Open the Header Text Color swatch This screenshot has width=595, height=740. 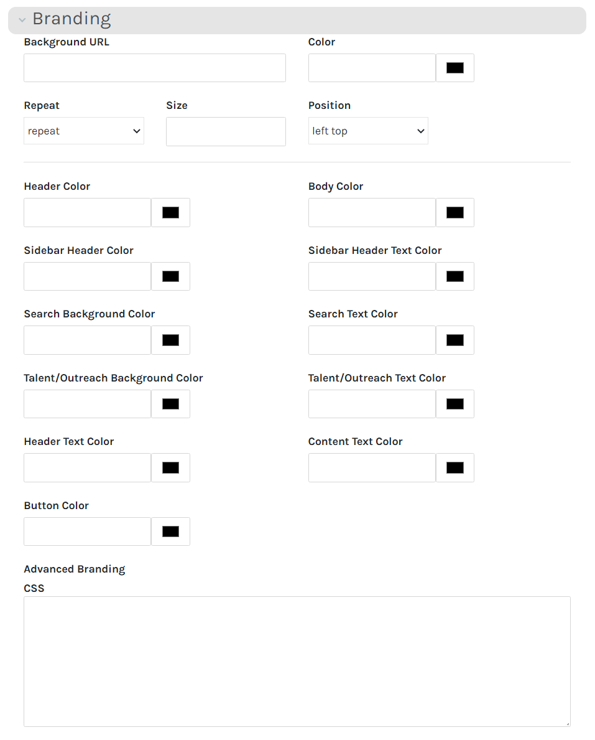pos(170,468)
